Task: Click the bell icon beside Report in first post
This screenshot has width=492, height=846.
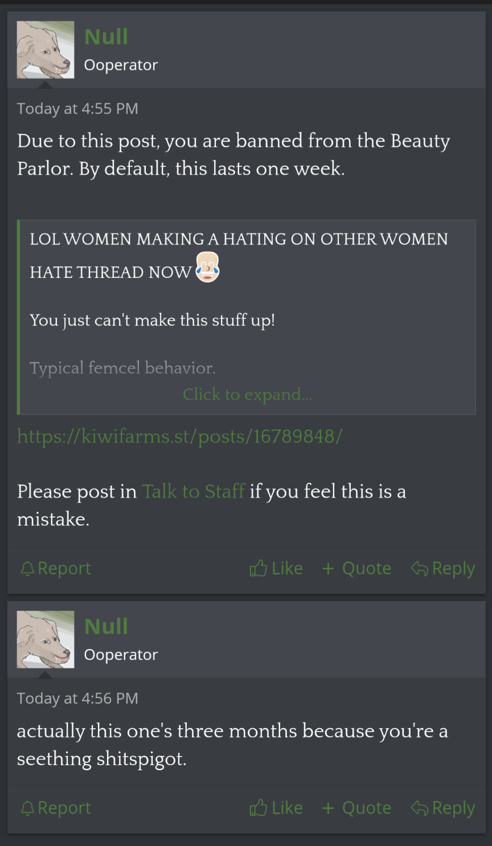Action: (x=27, y=569)
